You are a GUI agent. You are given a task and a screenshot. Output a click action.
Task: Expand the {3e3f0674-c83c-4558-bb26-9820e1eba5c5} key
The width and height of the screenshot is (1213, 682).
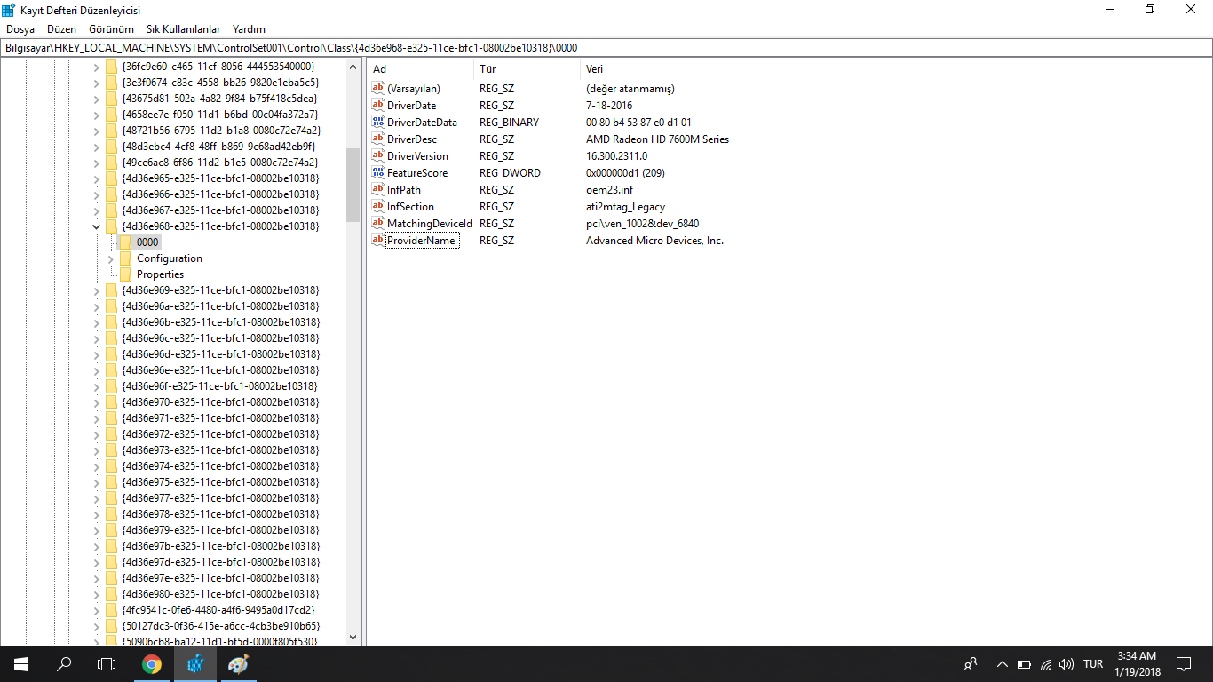click(96, 83)
